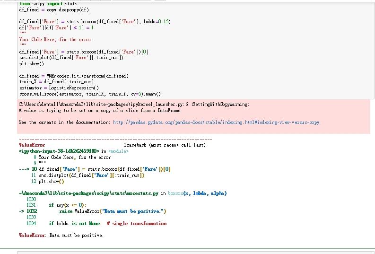The image size is (375, 254).
Task: Click the cross_val_score line in the code cell
Action: tap(90, 94)
